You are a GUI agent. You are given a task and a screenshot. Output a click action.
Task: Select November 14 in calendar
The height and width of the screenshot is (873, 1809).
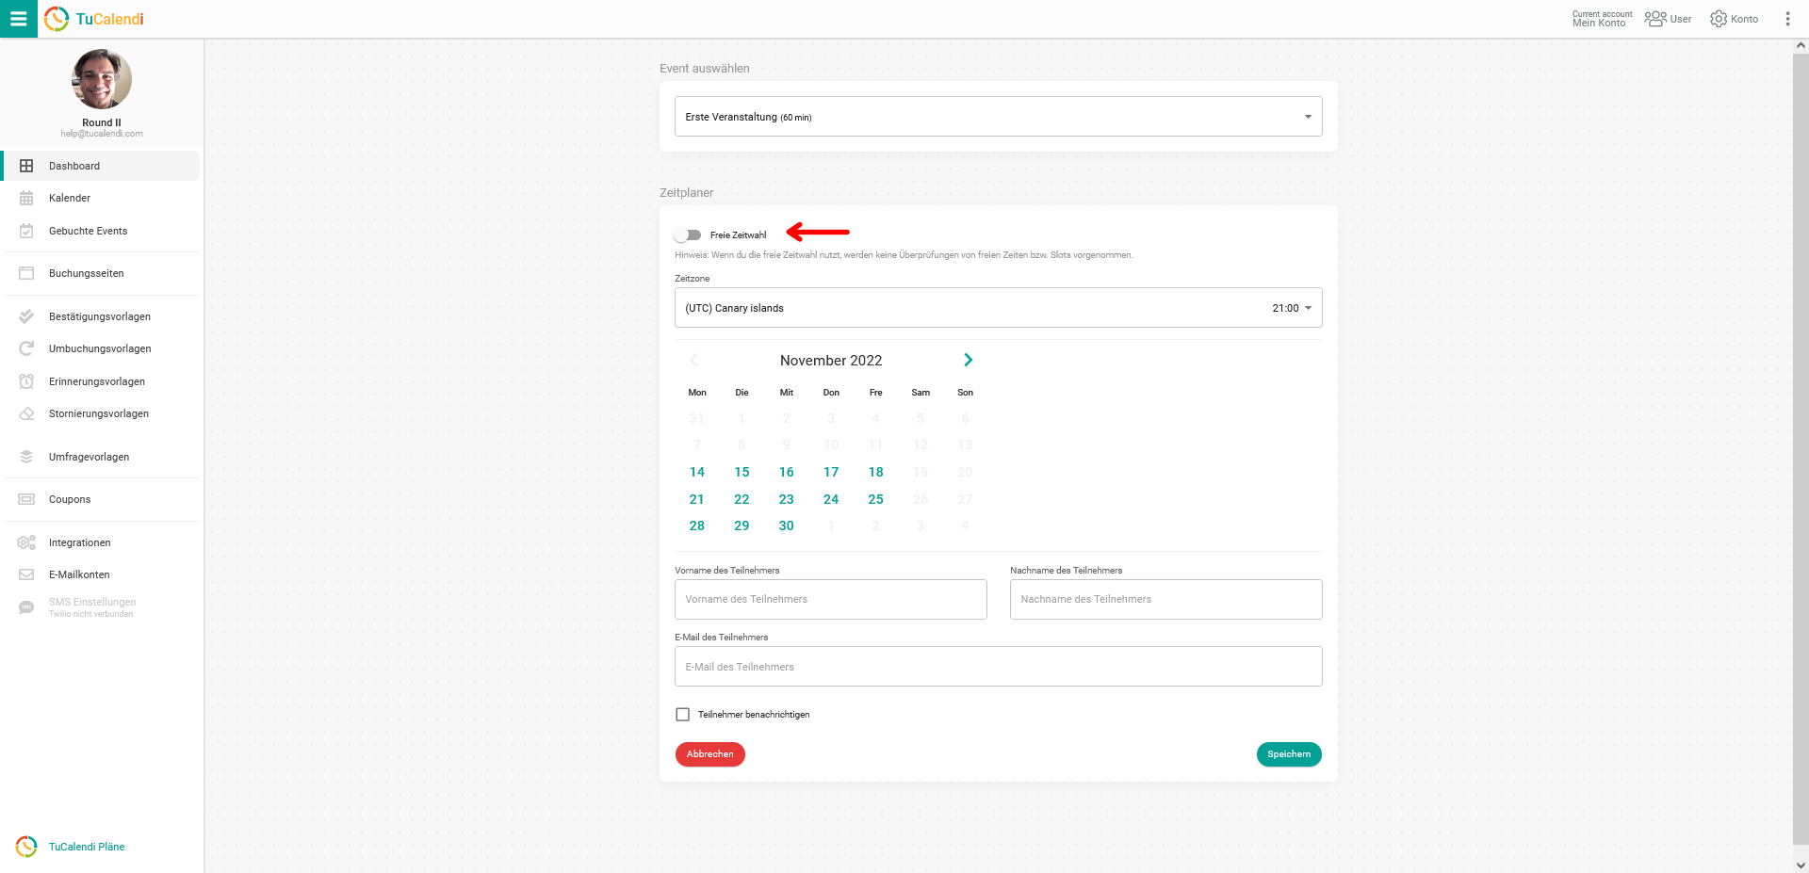point(697,472)
